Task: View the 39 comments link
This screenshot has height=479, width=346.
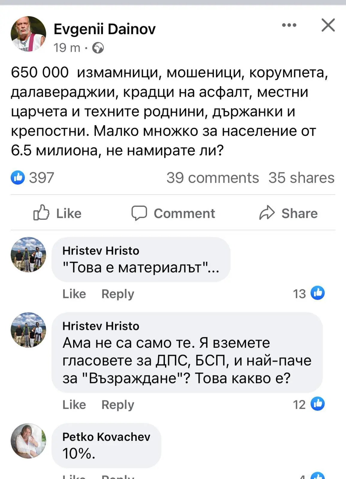Action: click(213, 178)
